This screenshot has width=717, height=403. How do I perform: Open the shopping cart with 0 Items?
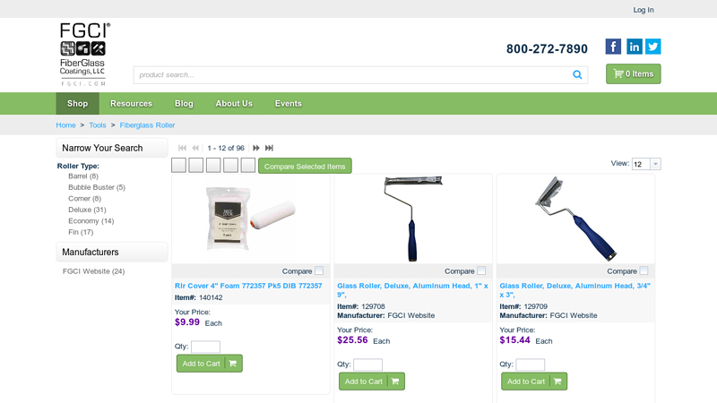634,74
